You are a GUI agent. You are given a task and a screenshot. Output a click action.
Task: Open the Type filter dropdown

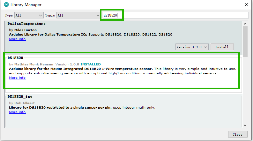pyautogui.click(x=28, y=15)
